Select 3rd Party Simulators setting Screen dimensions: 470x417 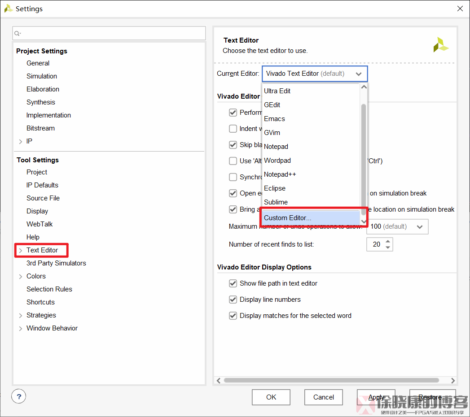(x=57, y=264)
